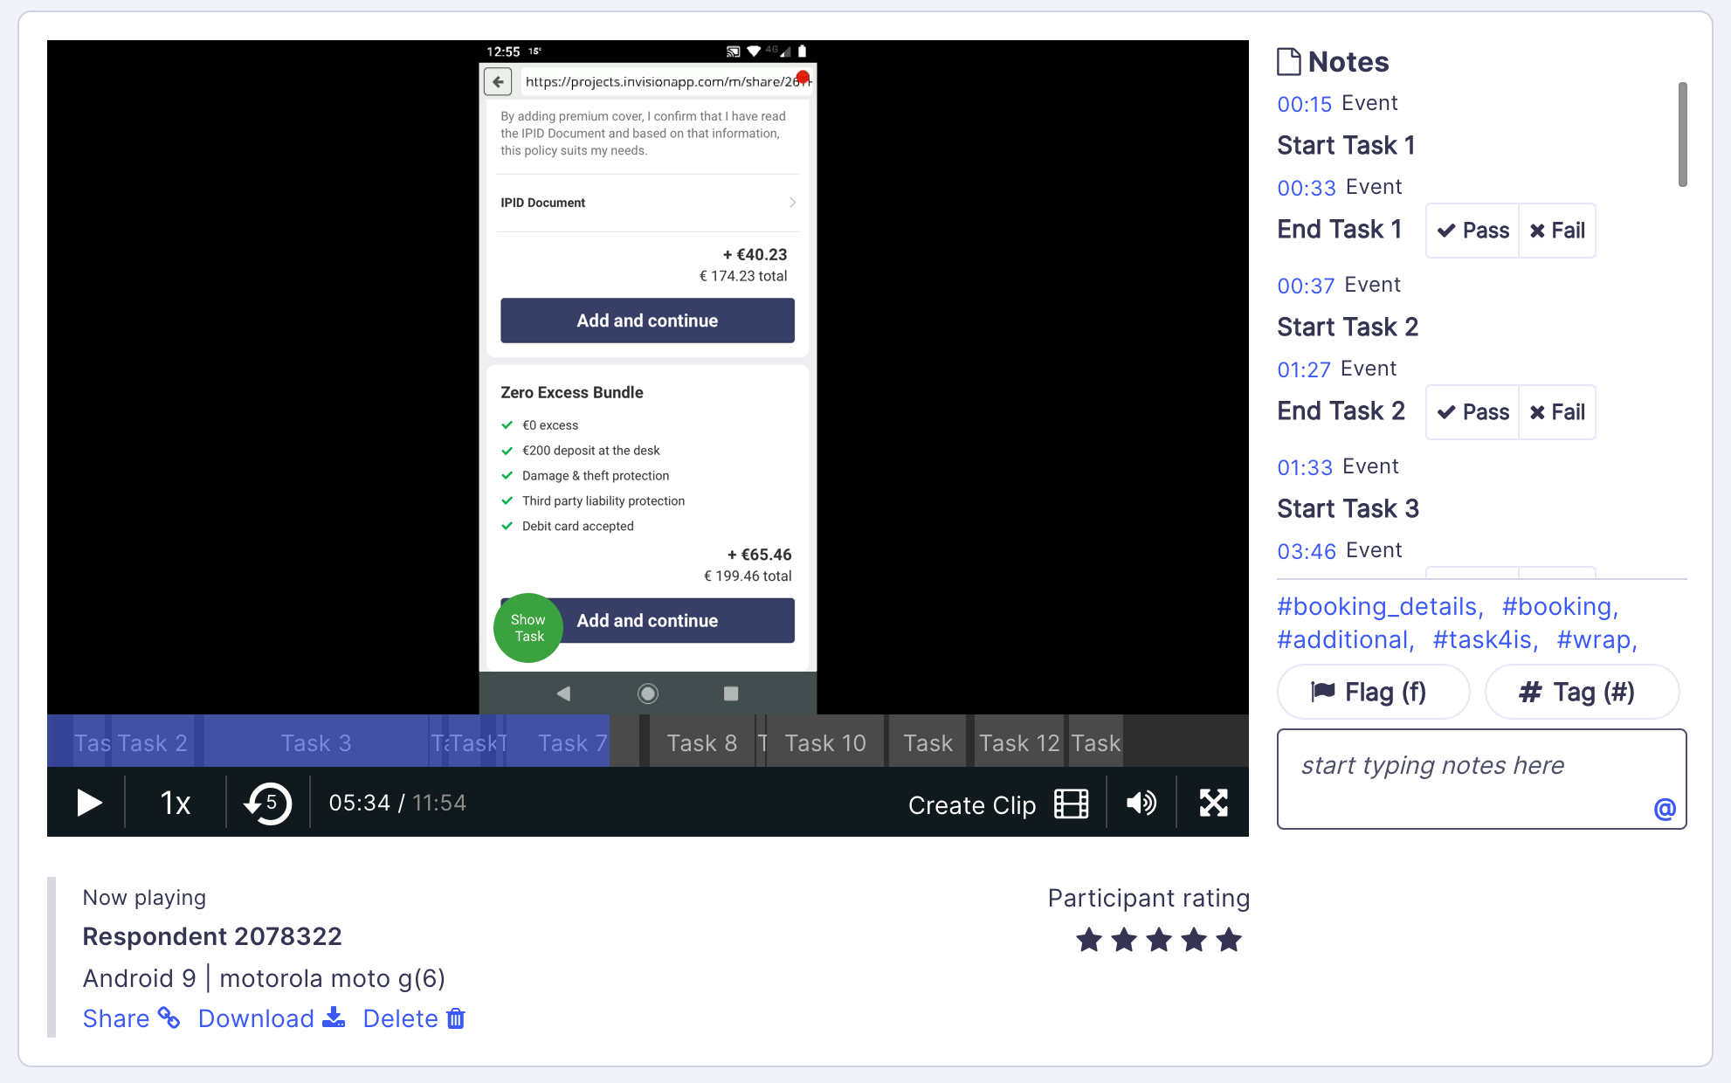
Task: Click Zero Excess Bundle Add and continue
Action: point(647,621)
